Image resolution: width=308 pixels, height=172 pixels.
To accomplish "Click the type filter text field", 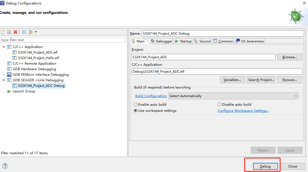I will point(63,40).
